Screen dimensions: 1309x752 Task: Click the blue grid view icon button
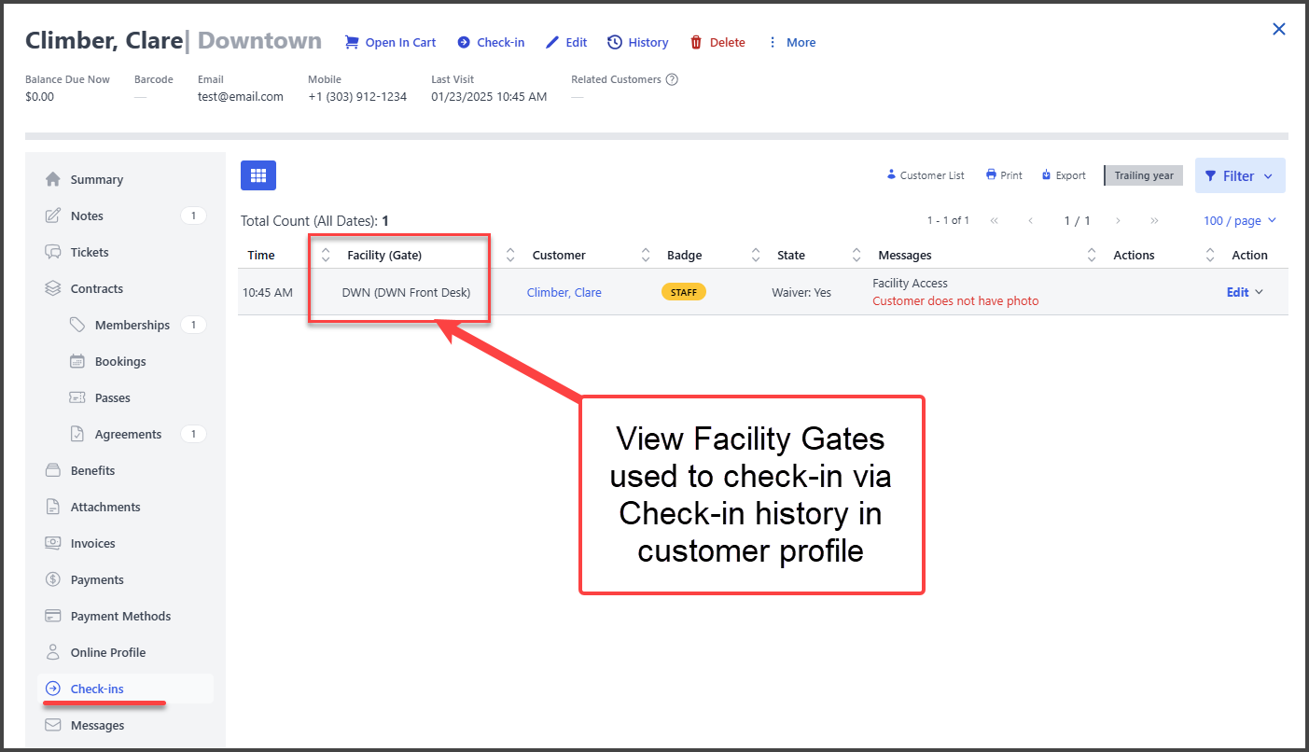pos(258,175)
